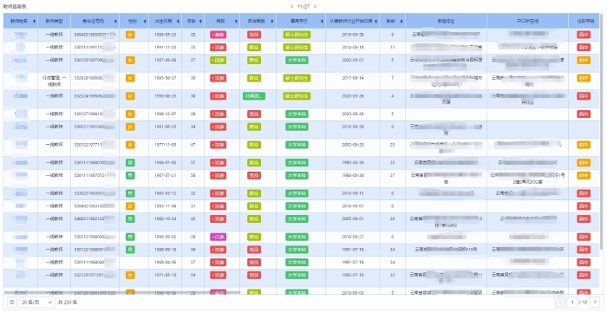Click 初中 tag in the 1997-09-08 row
The height and width of the screenshot is (313, 607).
pos(584,60)
